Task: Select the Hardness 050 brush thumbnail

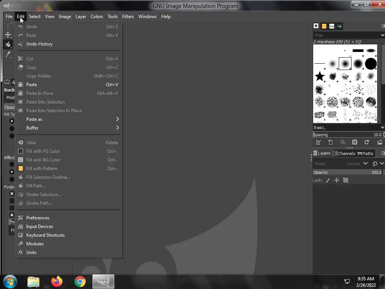Action: pyautogui.click(x=345, y=64)
